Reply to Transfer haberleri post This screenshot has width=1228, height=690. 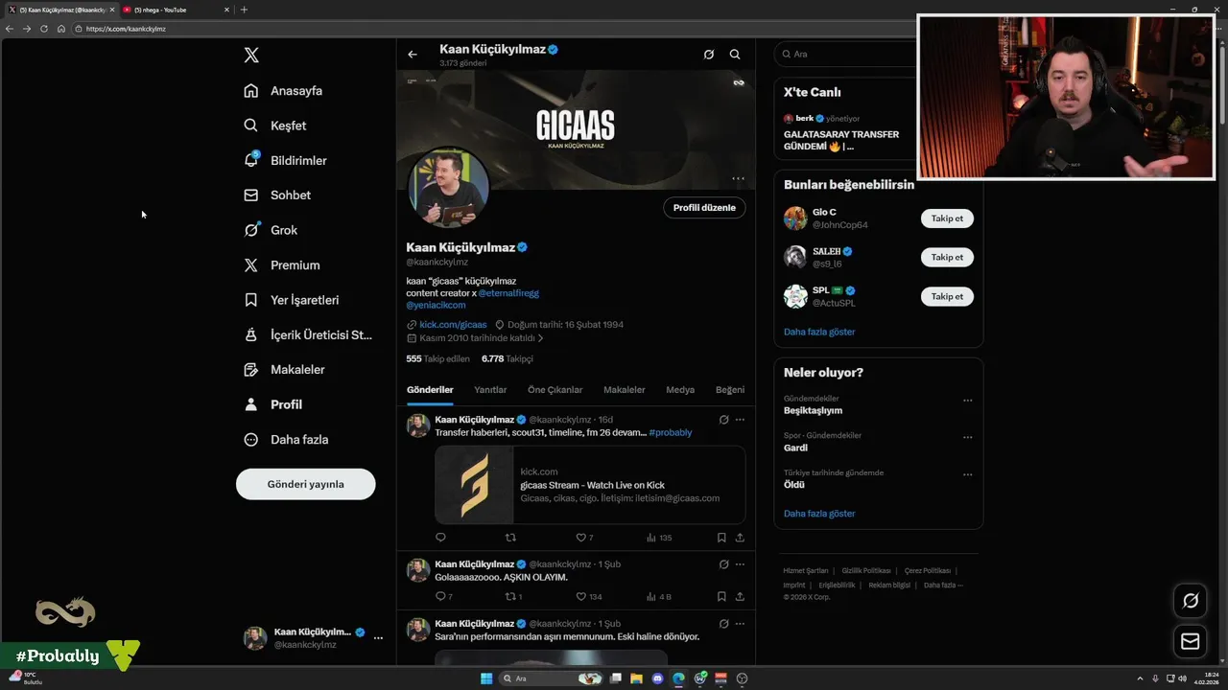coord(441,538)
